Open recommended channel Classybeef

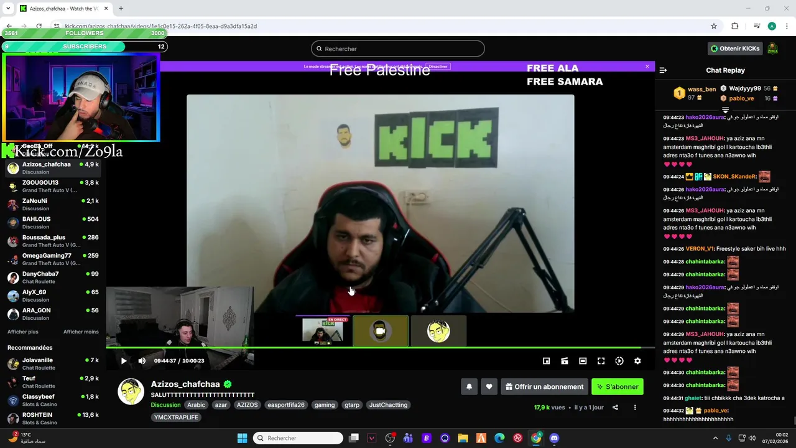point(53,400)
